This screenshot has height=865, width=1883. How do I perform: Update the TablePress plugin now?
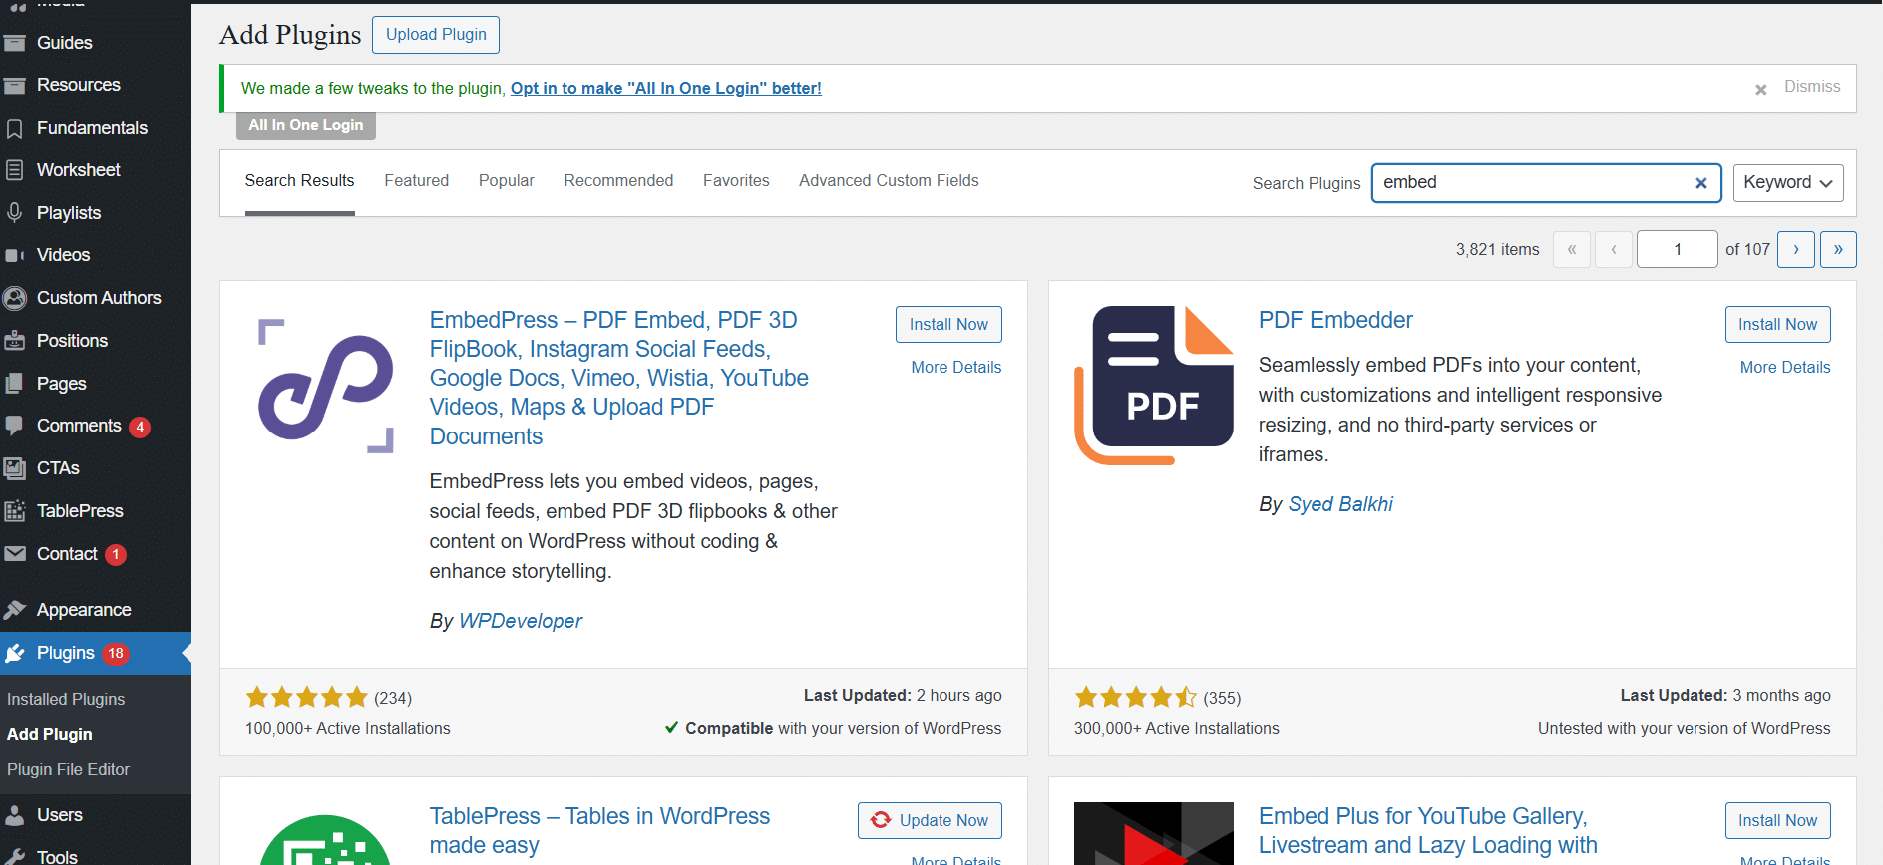[930, 820]
